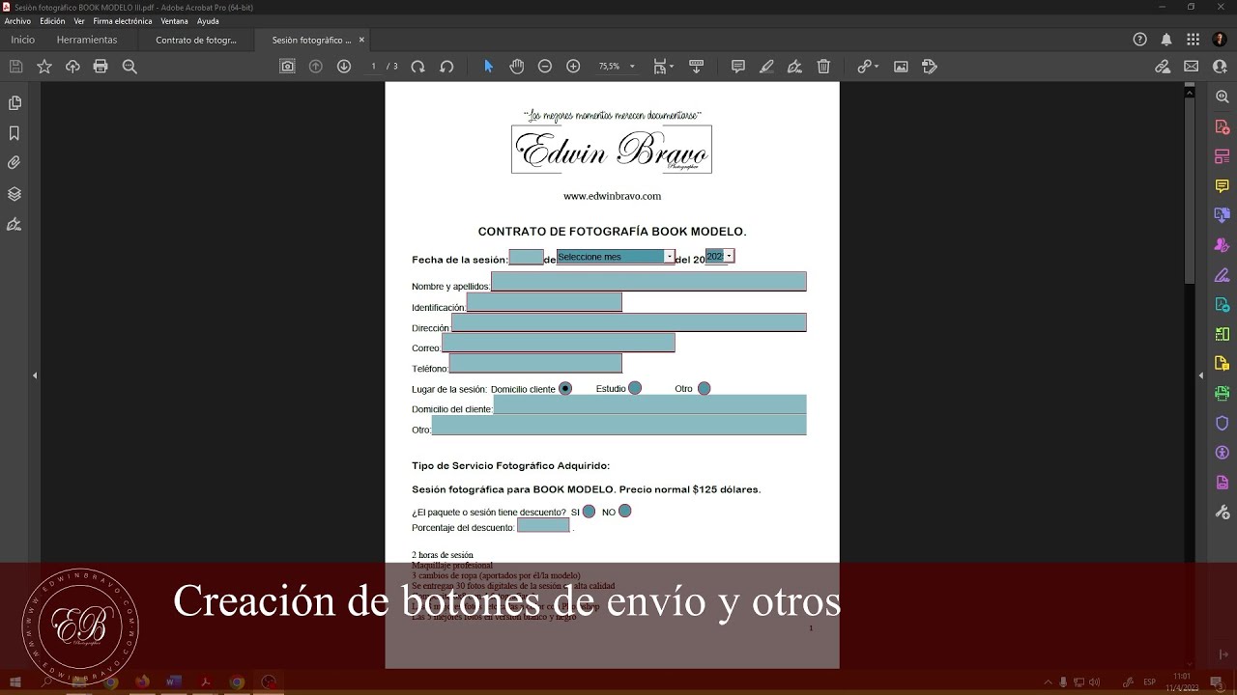
Task: Click the Correo text field
Action: coord(559,343)
